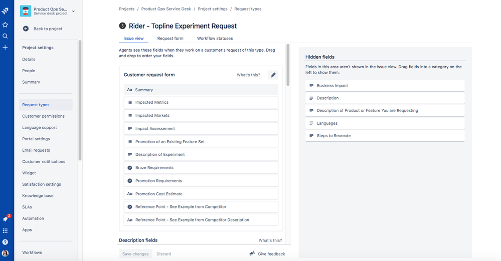Open the Jira home logo icon
Screen dimensions: 501x261
(5, 11)
